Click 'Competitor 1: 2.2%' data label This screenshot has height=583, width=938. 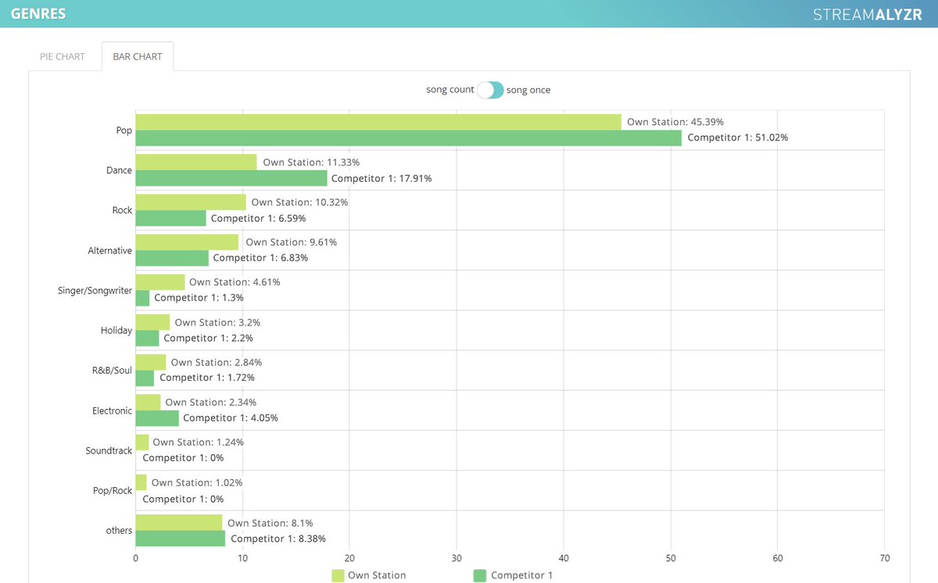[x=209, y=339]
